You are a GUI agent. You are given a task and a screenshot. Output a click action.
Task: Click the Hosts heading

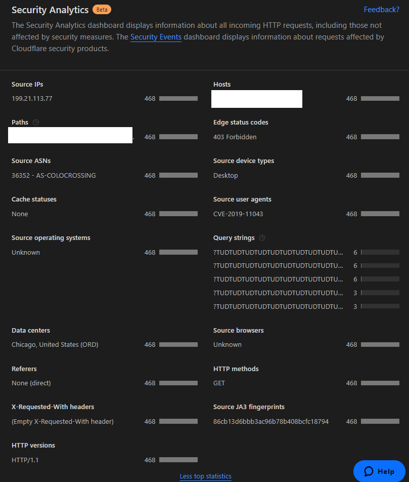(x=222, y=84)
